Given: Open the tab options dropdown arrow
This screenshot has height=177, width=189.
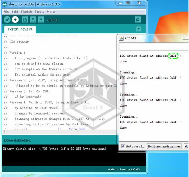Looking at the screenshot, I should pyautogui.click(x=139, y=29).
